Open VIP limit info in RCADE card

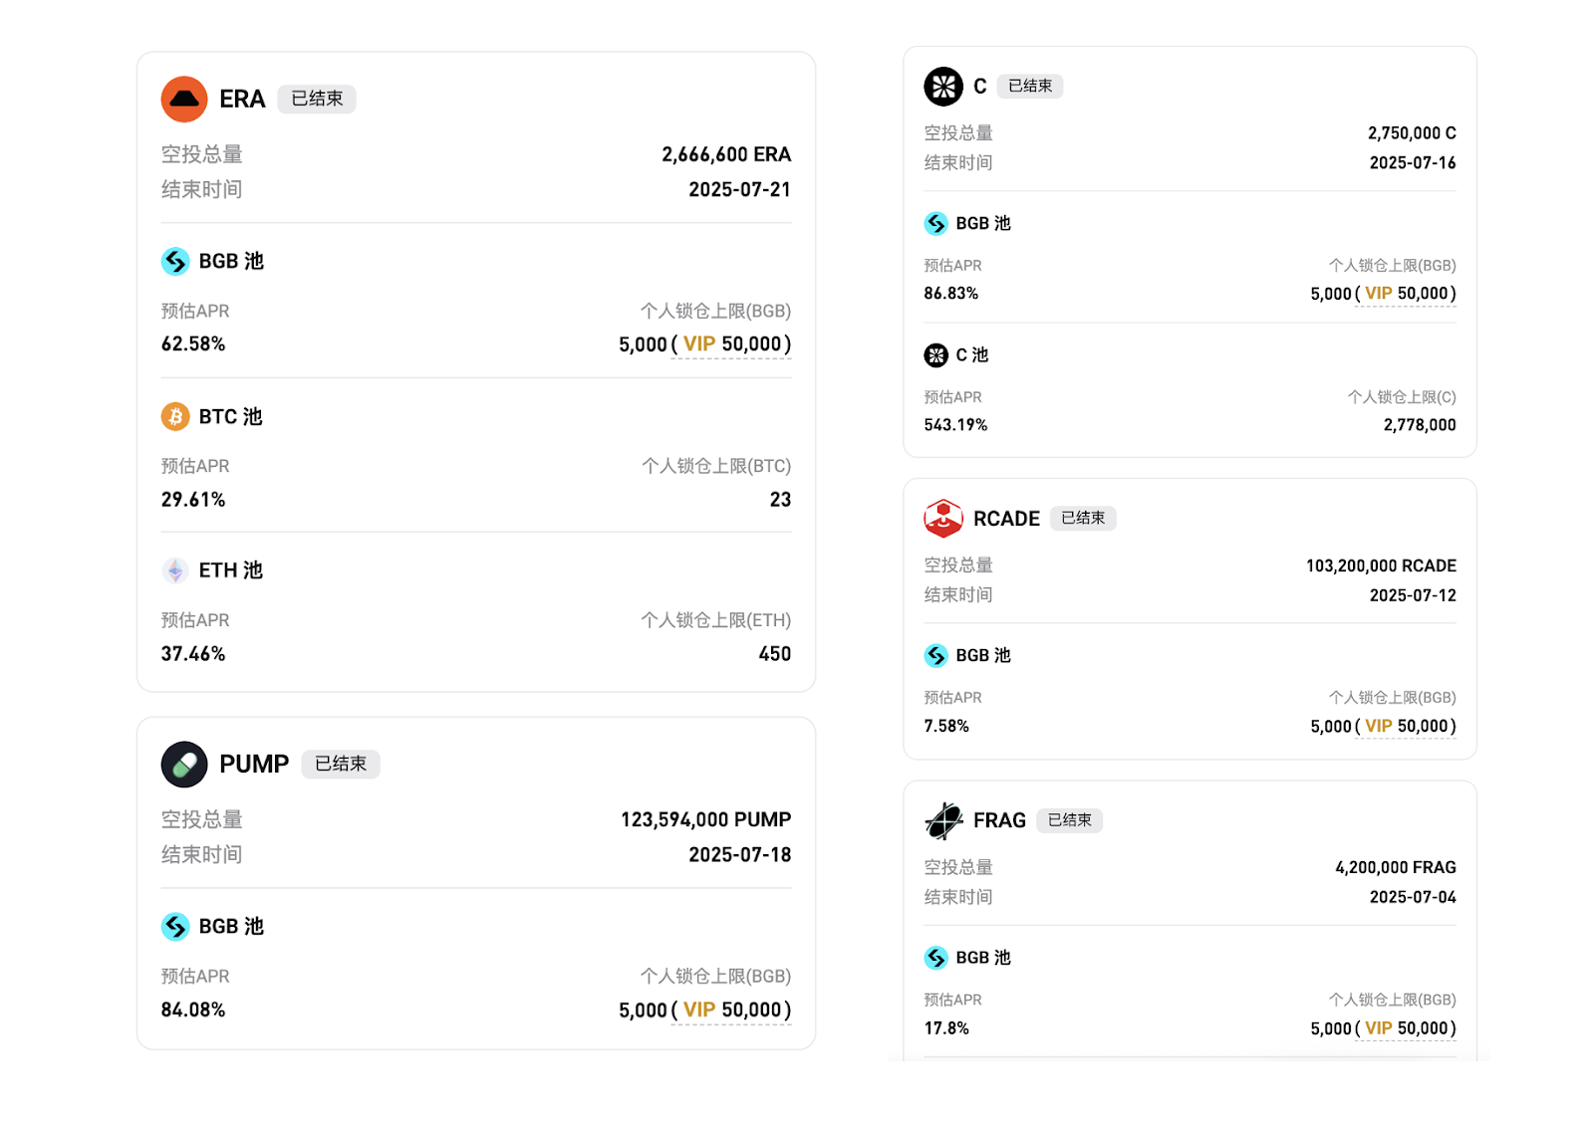pos(1378,726)
